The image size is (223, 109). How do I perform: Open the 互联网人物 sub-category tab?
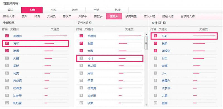(187, 16)
